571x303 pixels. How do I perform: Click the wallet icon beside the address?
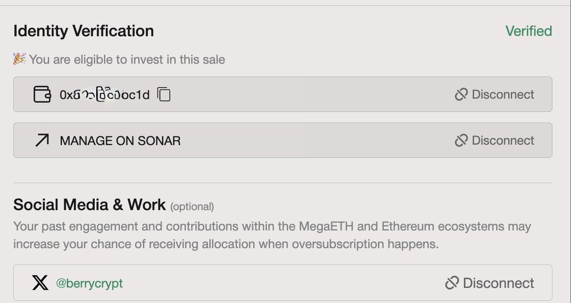pyautogui.click(x=42, y=94)
